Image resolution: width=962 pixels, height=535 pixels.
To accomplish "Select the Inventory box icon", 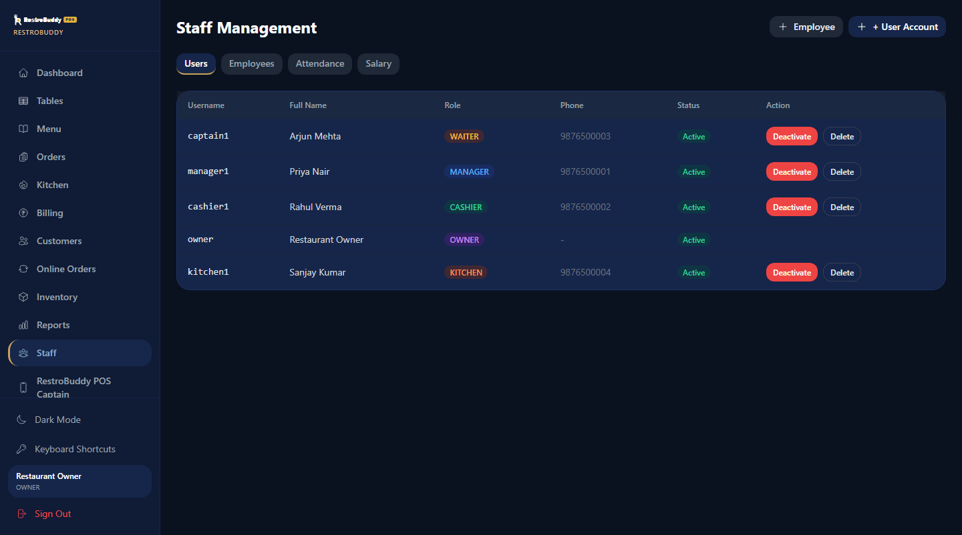I will click(23, 297).
